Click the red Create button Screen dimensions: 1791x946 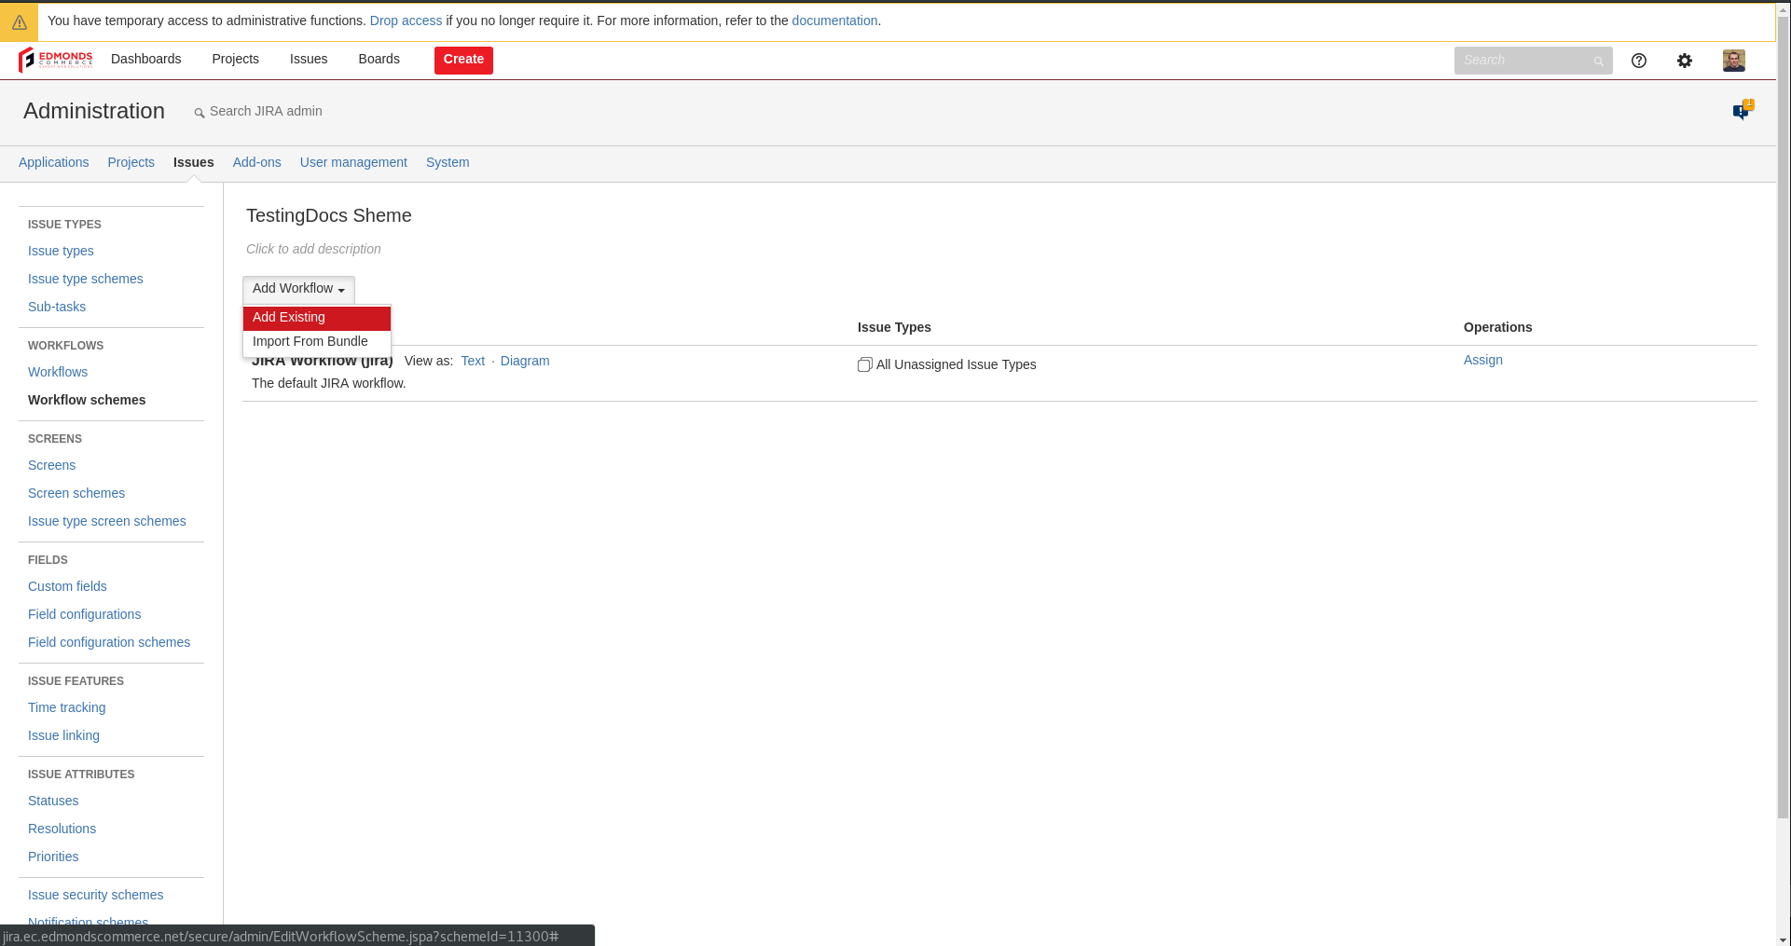coord(463,60)
